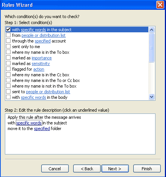Uncheck 'with specific words in the subject'
This screenshot has width=166, height=177.
coord(8,30)
